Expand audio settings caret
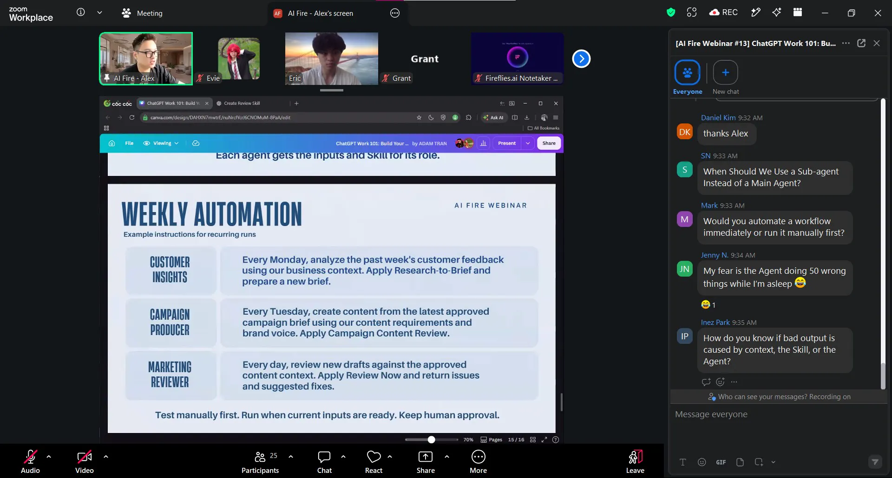This screenshot has height=478, width=892. (49, 457)
